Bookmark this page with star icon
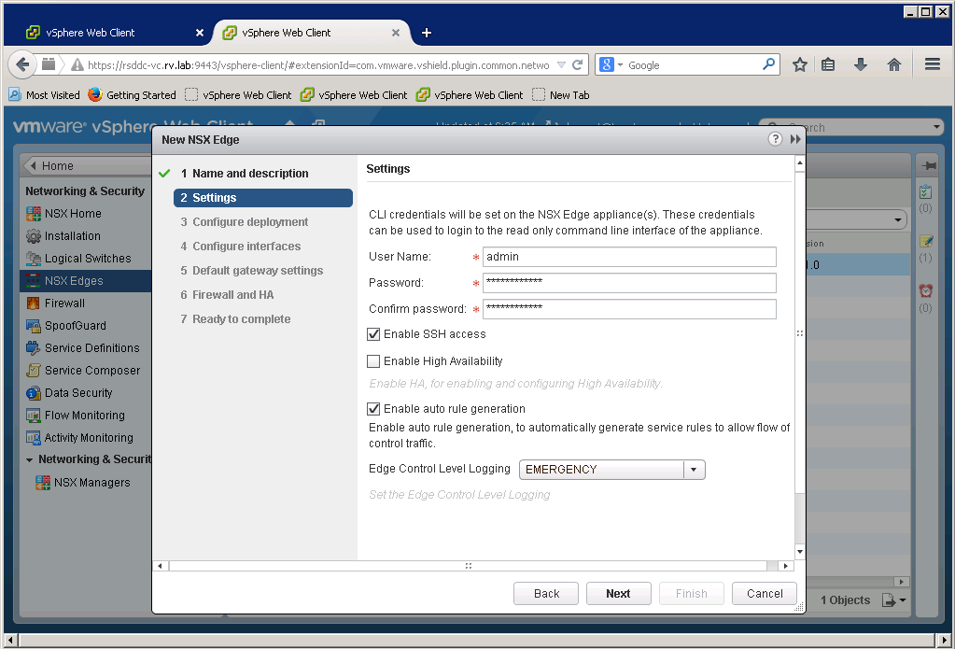The image size is (955, 649). click(800, 64)
